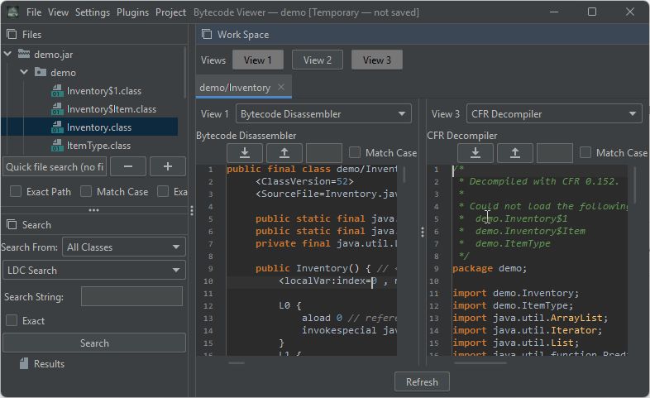Click the Bytecode Disassembler find text field
Viewport: 650px width, 398px height.
pos(324,153)
